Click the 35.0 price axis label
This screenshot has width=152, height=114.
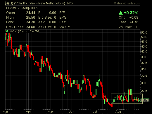(144, 69)
